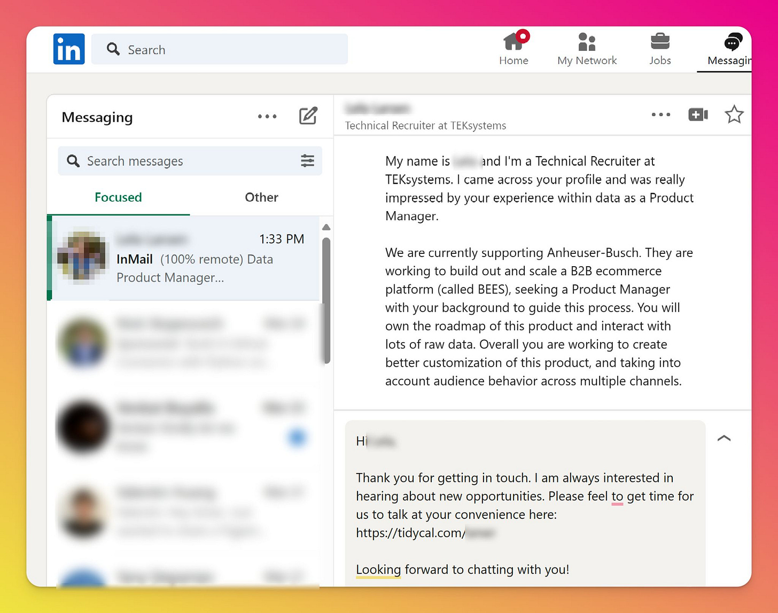
Task: Click the Search messages field
Action: point(190,161)
